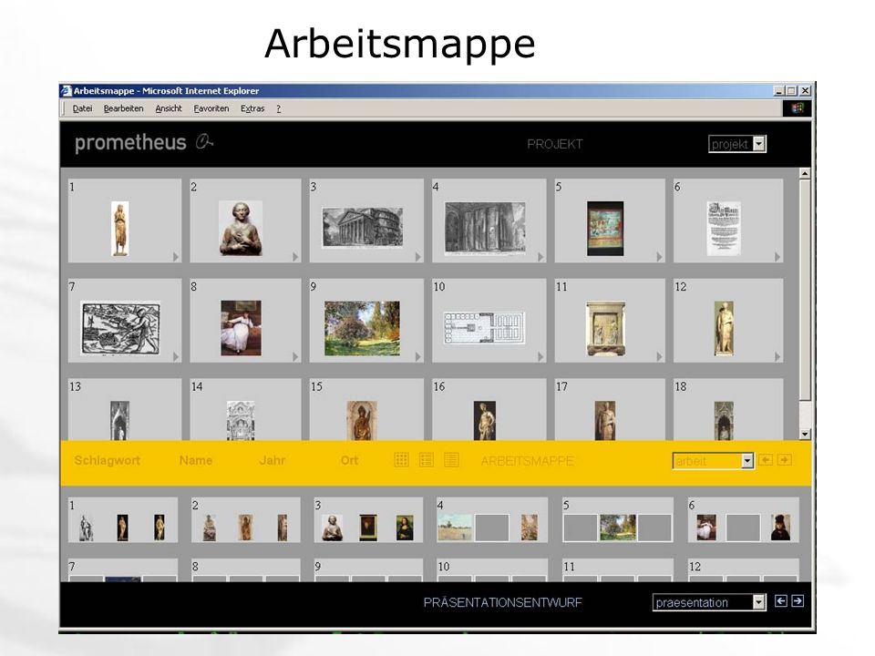Expand details arrow on image card 4

tap(540, 257)
